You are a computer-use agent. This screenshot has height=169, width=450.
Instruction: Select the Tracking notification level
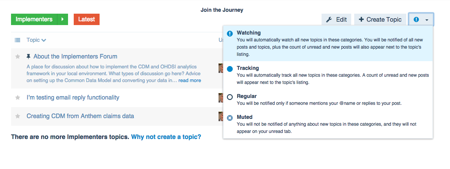[247, 68]
